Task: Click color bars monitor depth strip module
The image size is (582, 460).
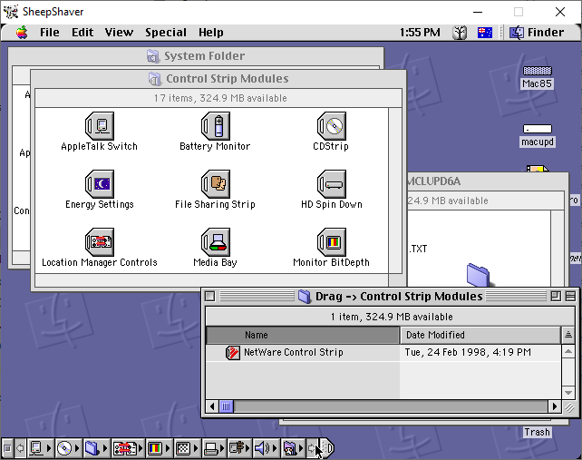Action: coord(158,448)
